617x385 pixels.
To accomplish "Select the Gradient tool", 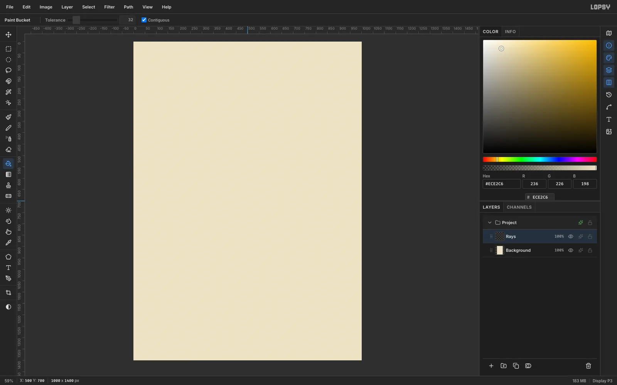I will pos(8,174).
